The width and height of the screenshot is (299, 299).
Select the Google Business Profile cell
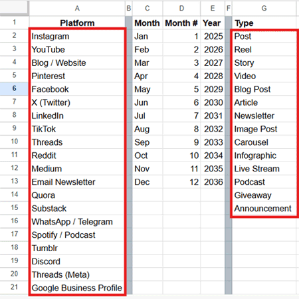77,288
